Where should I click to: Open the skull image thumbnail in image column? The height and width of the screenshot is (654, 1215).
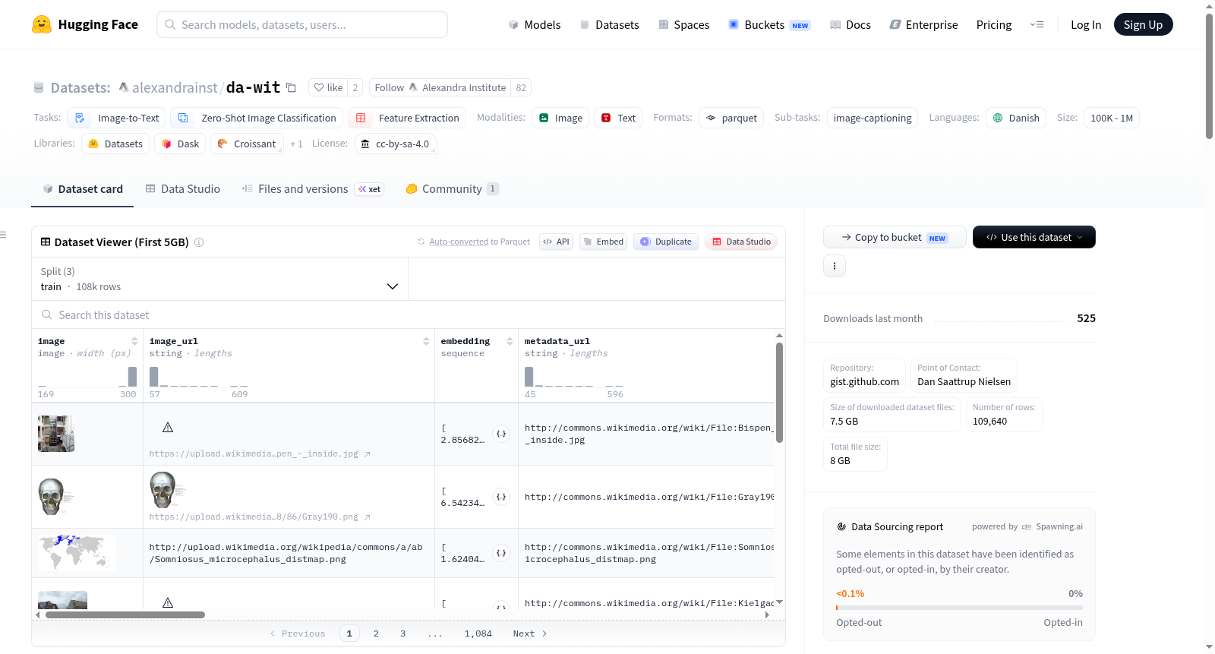click(57, 497)
